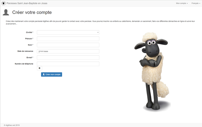Image resolution: width=202 pixels, height=127 pixels.
Task: Focus the E-mail input field
Action: tap(68, 57)
